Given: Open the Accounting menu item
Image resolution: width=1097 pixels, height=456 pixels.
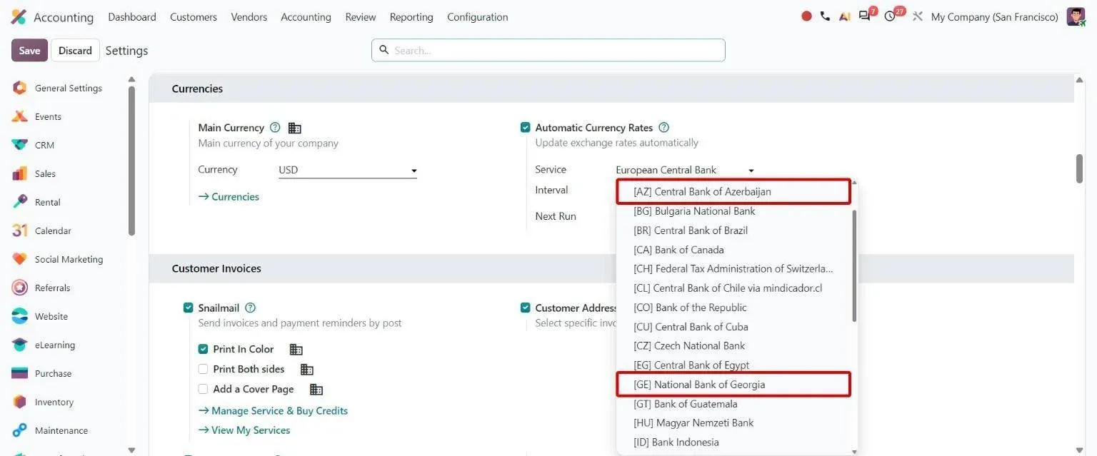Looking at the screenshot, I should pos(306,16).
